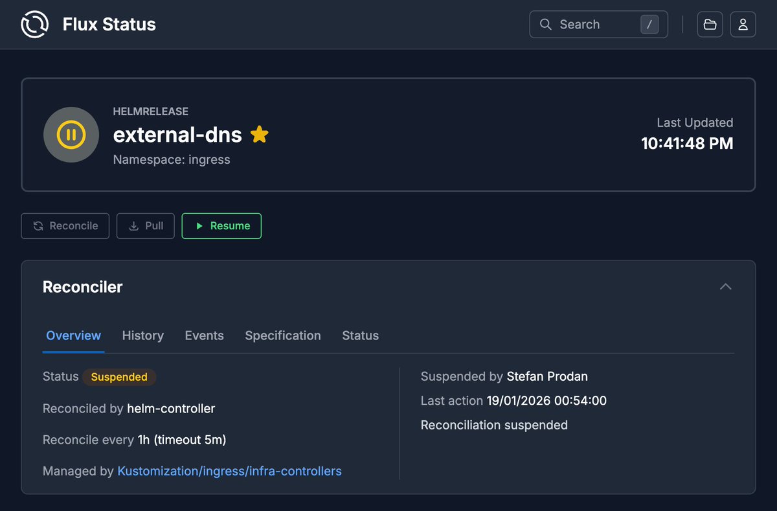The width and height of the screenshot is (777, 511).
Task: Open Kustomization/ingress/infra-controllers link
Action: [x=229, y=471]
